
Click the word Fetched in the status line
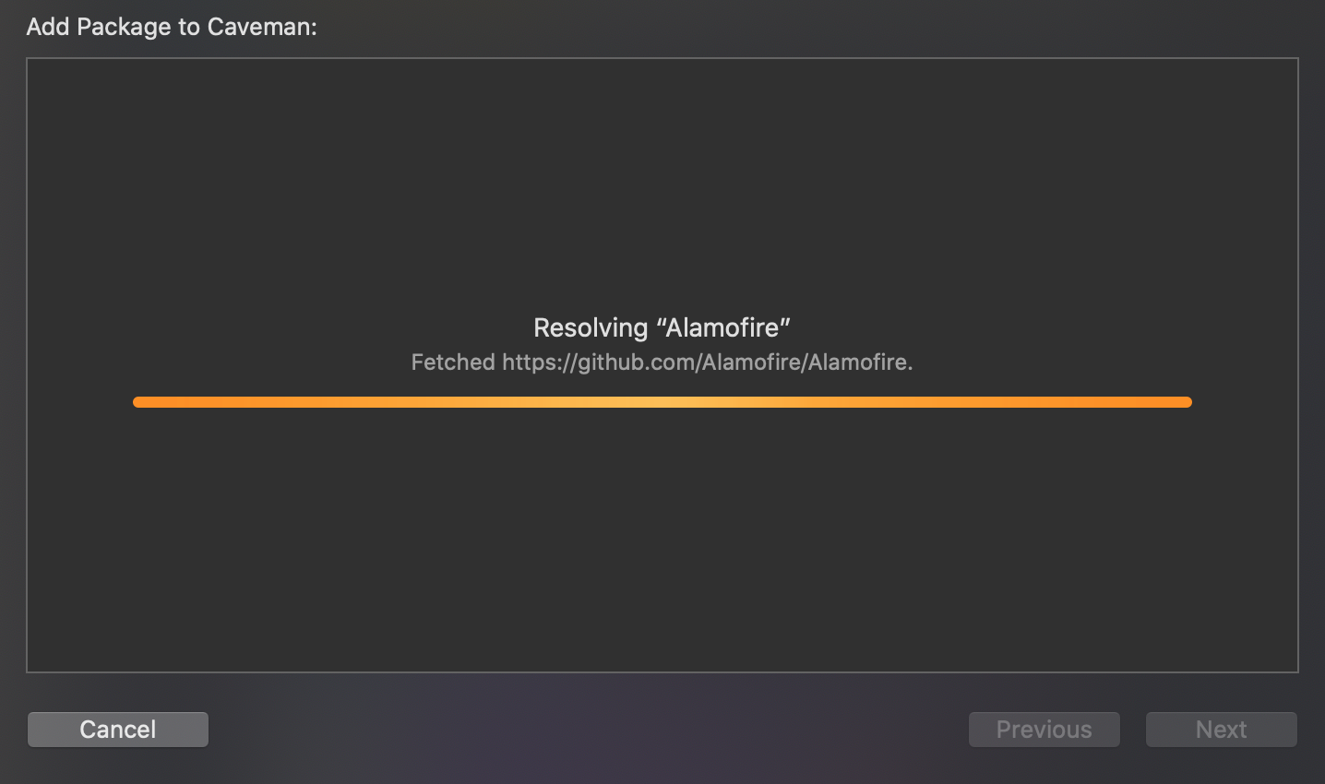pyautogui.click(x=453, y=362)
